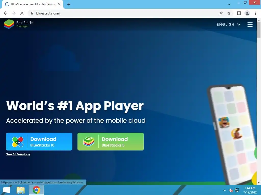Share this page using the share icon

click(221, 13)
